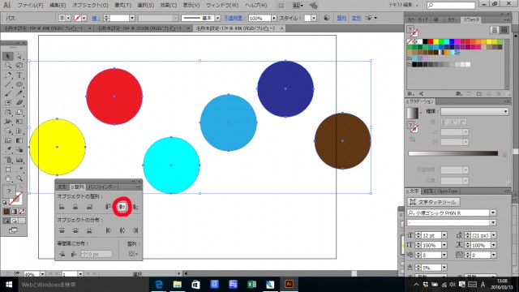Open the オブジェクト(O) menu

tap(90, 6)
